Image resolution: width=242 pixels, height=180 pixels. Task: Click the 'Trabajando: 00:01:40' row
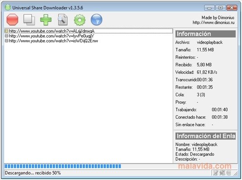click(x=202, y=110)
